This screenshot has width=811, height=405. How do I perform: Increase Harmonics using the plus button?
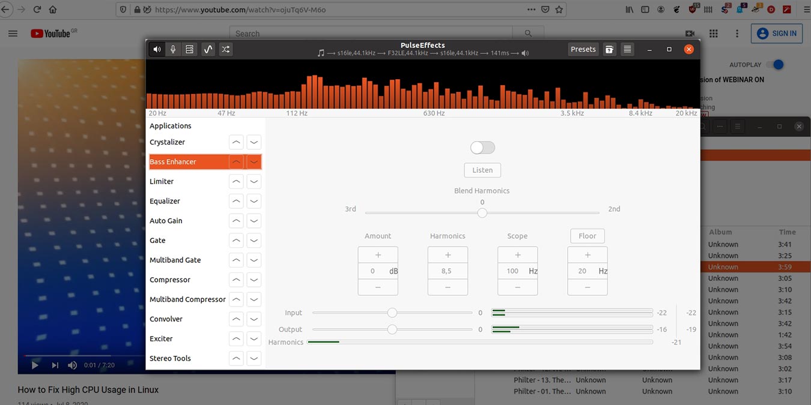tap(448, 254)
